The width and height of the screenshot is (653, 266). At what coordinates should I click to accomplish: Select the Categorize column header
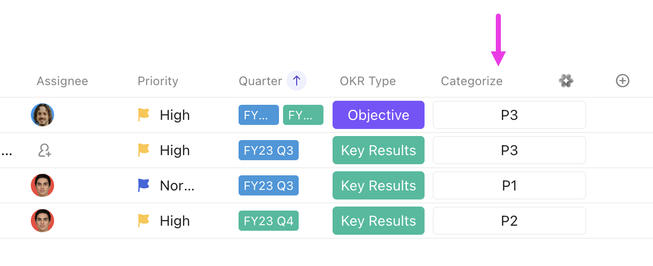point(472,81)
